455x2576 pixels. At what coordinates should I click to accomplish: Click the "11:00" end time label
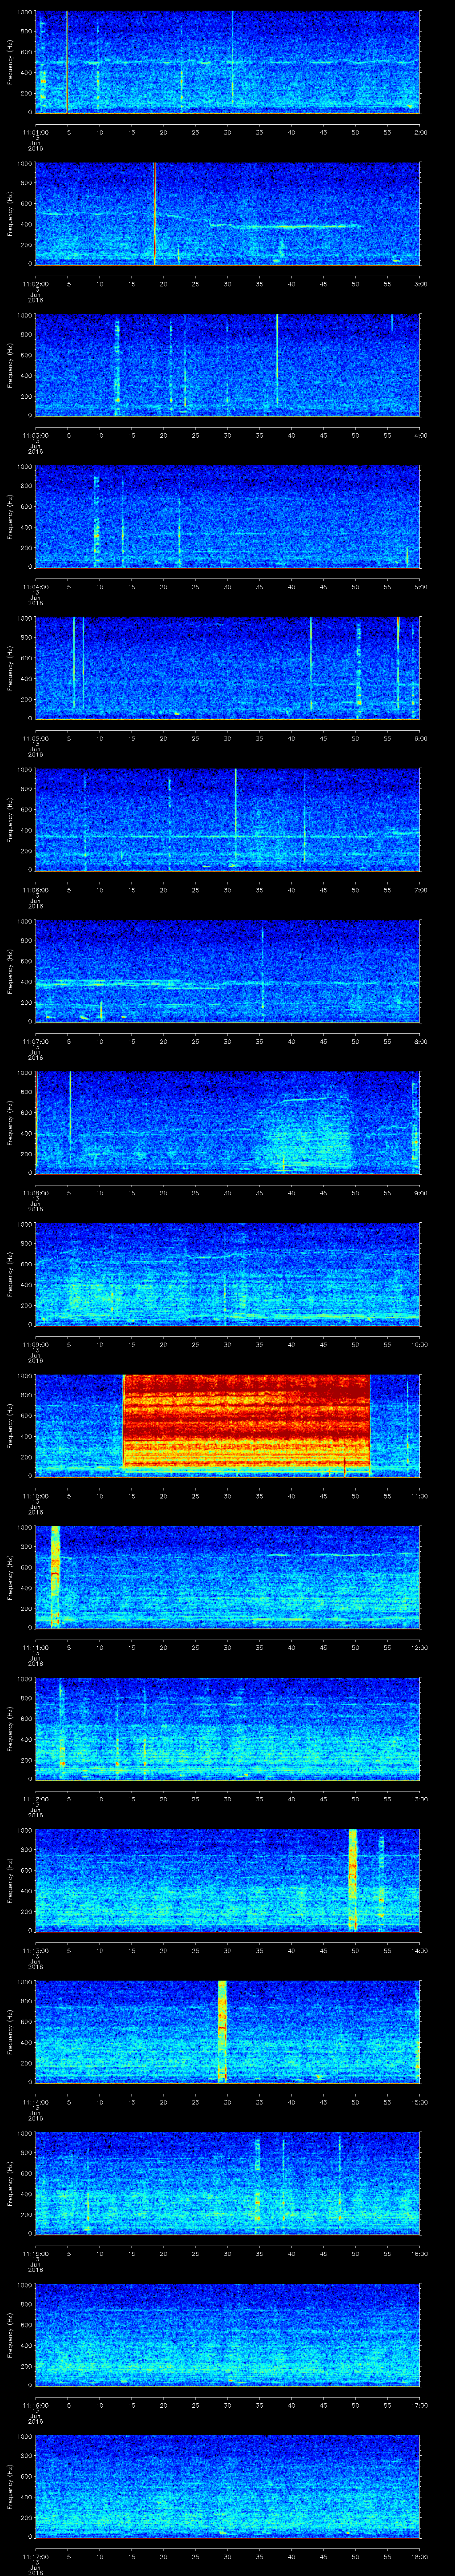coord(419,1496)
